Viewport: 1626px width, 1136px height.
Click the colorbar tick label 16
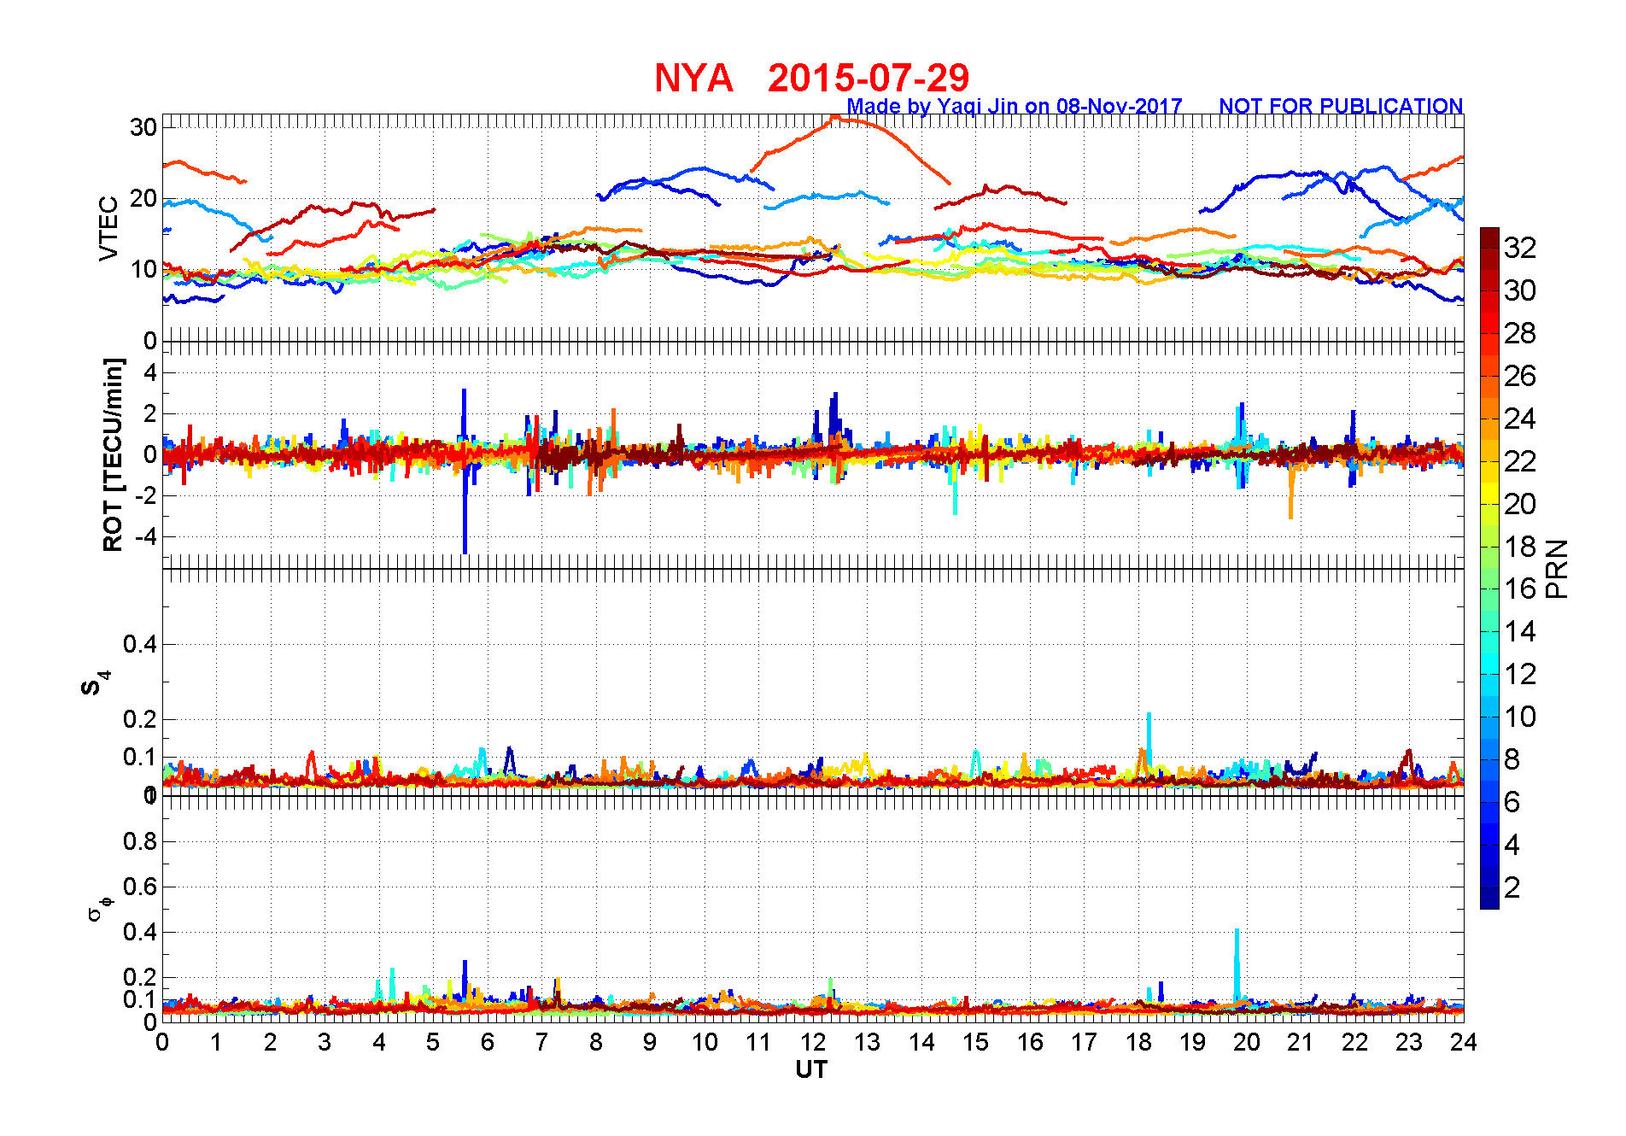[1520, 588]
